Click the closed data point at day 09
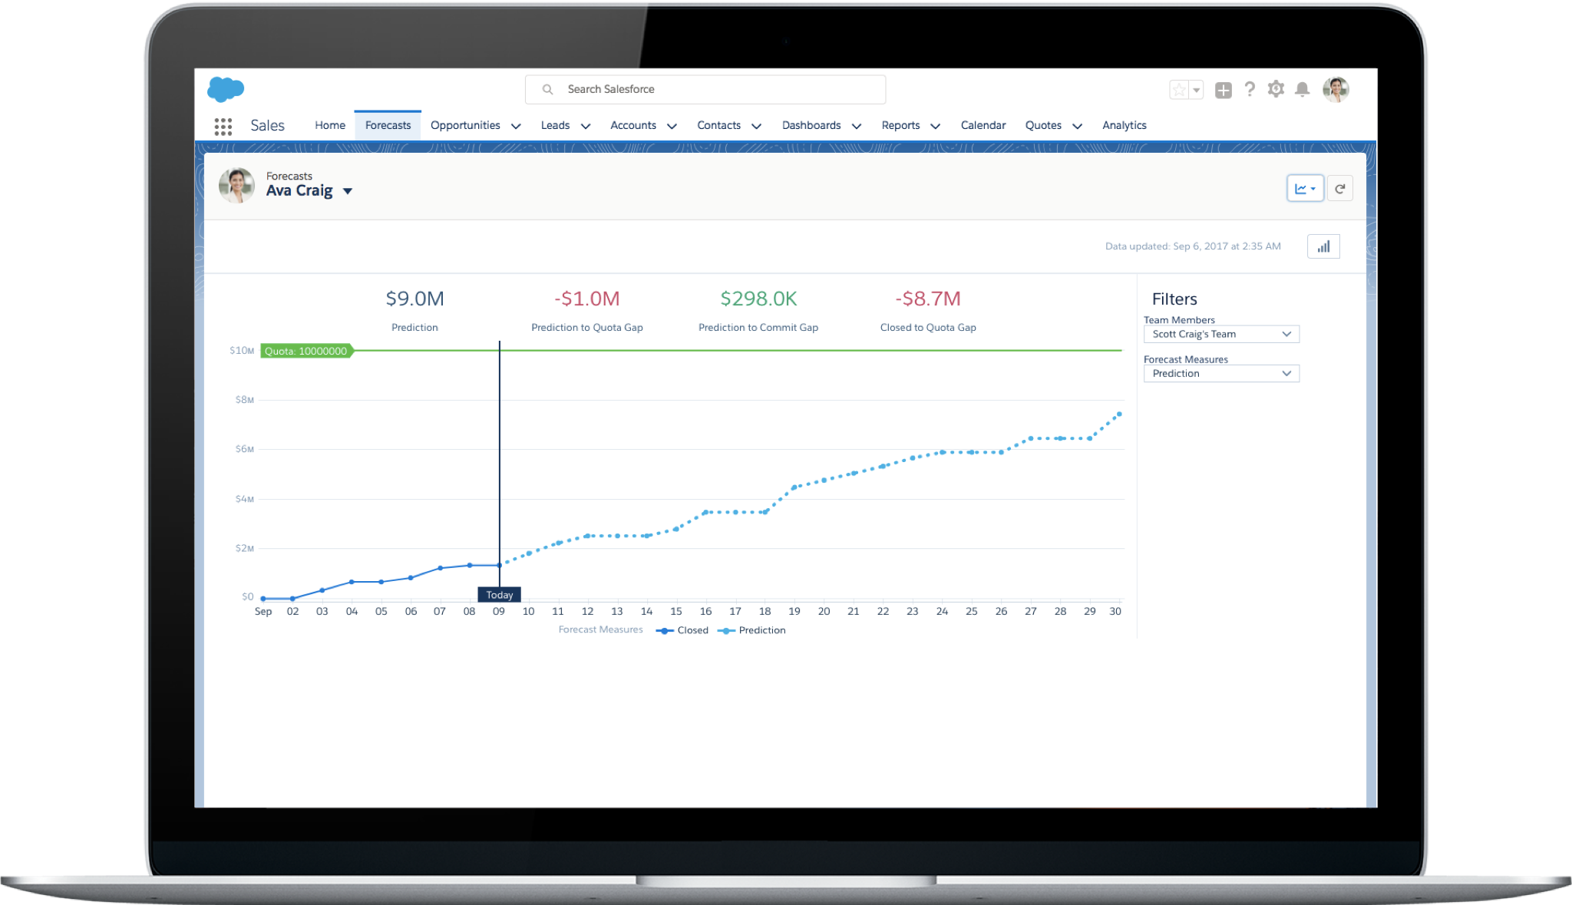The height and width of the screenshot is (905, 1572). tap(500, 565)
